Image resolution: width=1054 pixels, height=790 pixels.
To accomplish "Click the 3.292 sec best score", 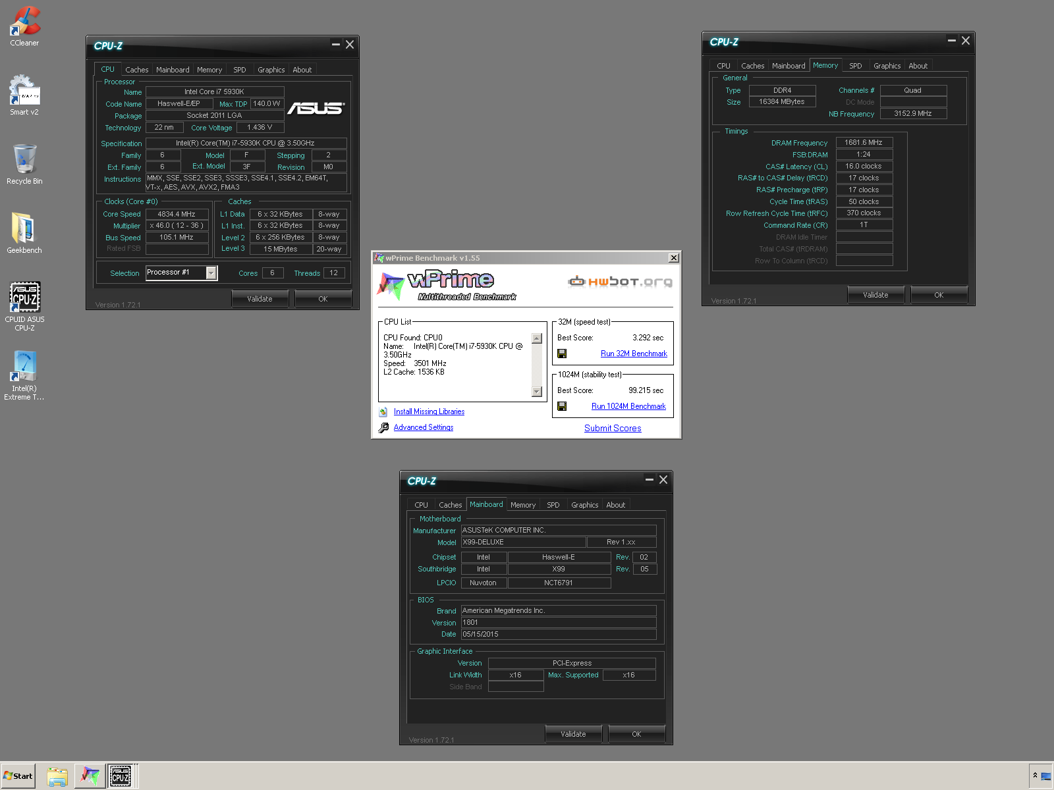I will [x=648, y=338].
